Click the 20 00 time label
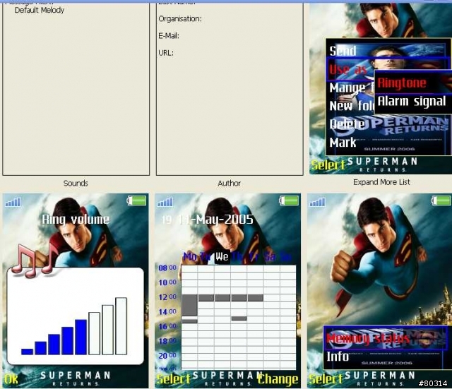 coord(167,356)
